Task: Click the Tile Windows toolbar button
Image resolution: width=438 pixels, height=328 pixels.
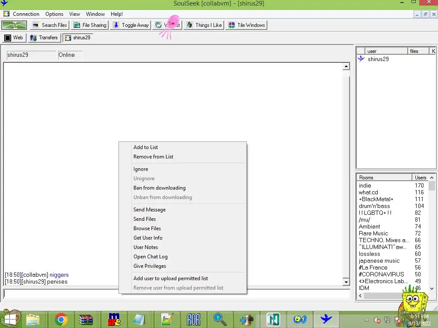Action: point(246,25)
